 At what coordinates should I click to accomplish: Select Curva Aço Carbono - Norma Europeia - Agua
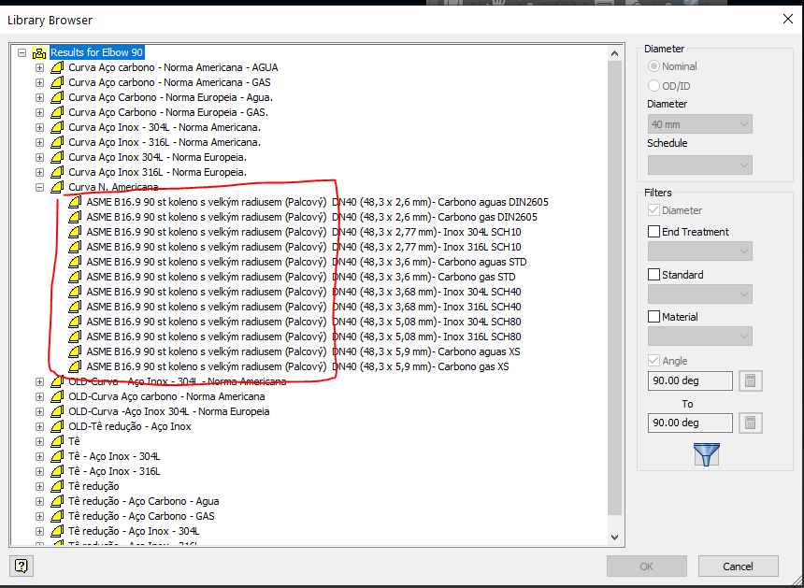(171, 97)
